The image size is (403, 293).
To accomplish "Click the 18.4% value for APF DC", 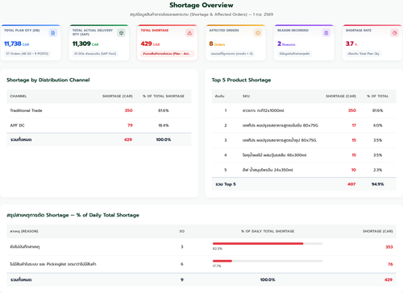I will pos(164,126).
